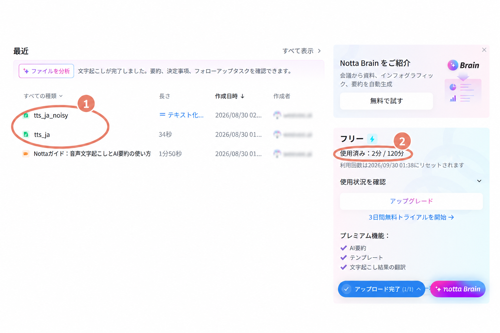This screenshot has width=500, height=333.
Task: Open the notta Brain floating button
Action: point(458,289)
